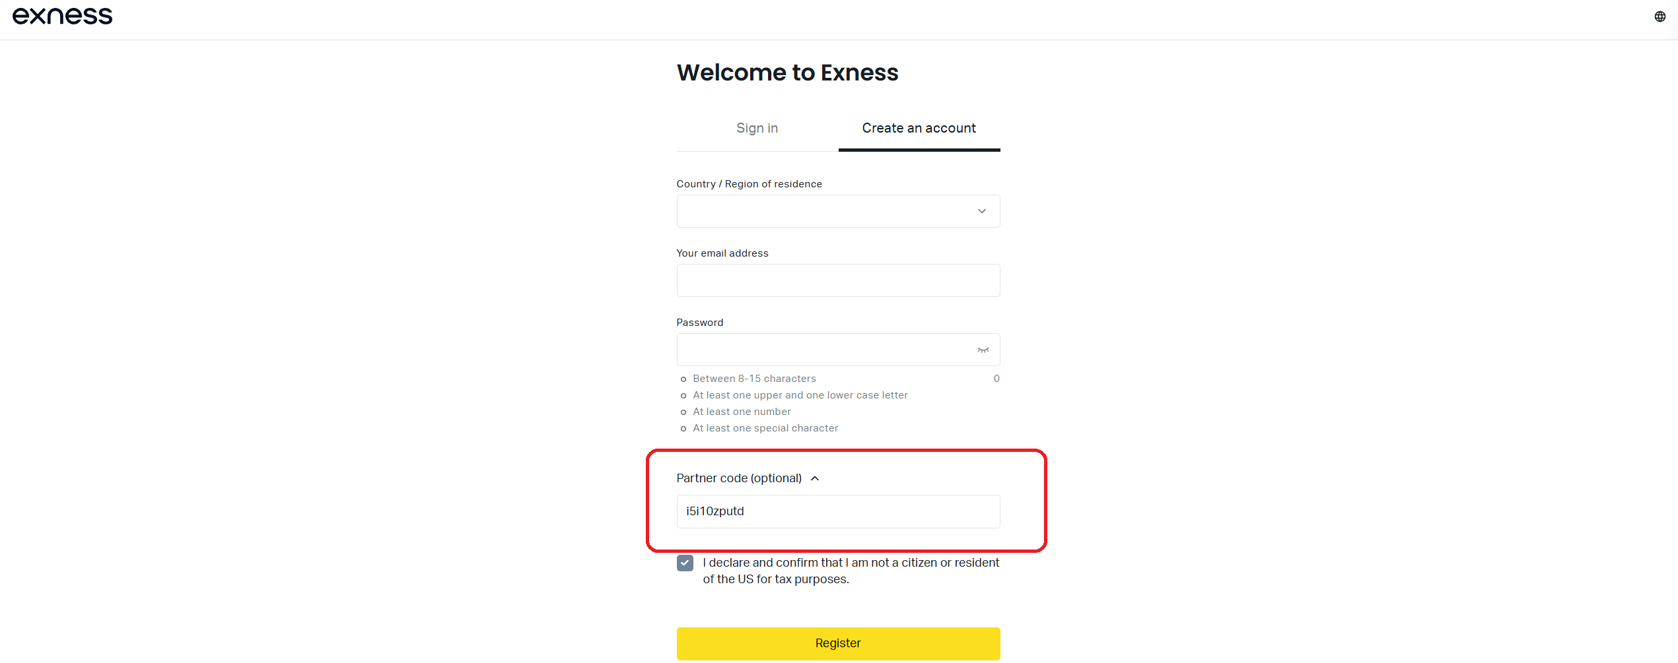Open Country / Region of residence field
Screen dimensions: 1678x663
point(825,211)
